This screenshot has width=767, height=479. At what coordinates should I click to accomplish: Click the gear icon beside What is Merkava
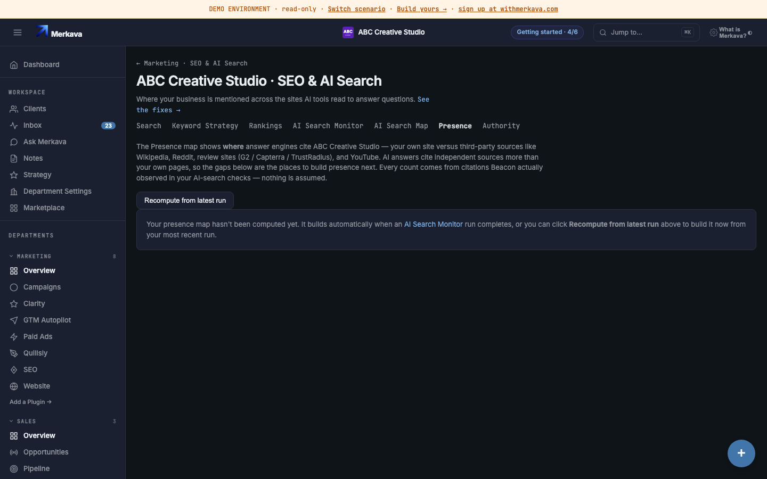pos(713,33)
